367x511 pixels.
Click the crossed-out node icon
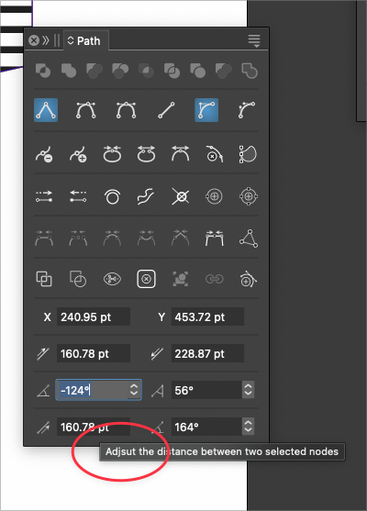180,196
